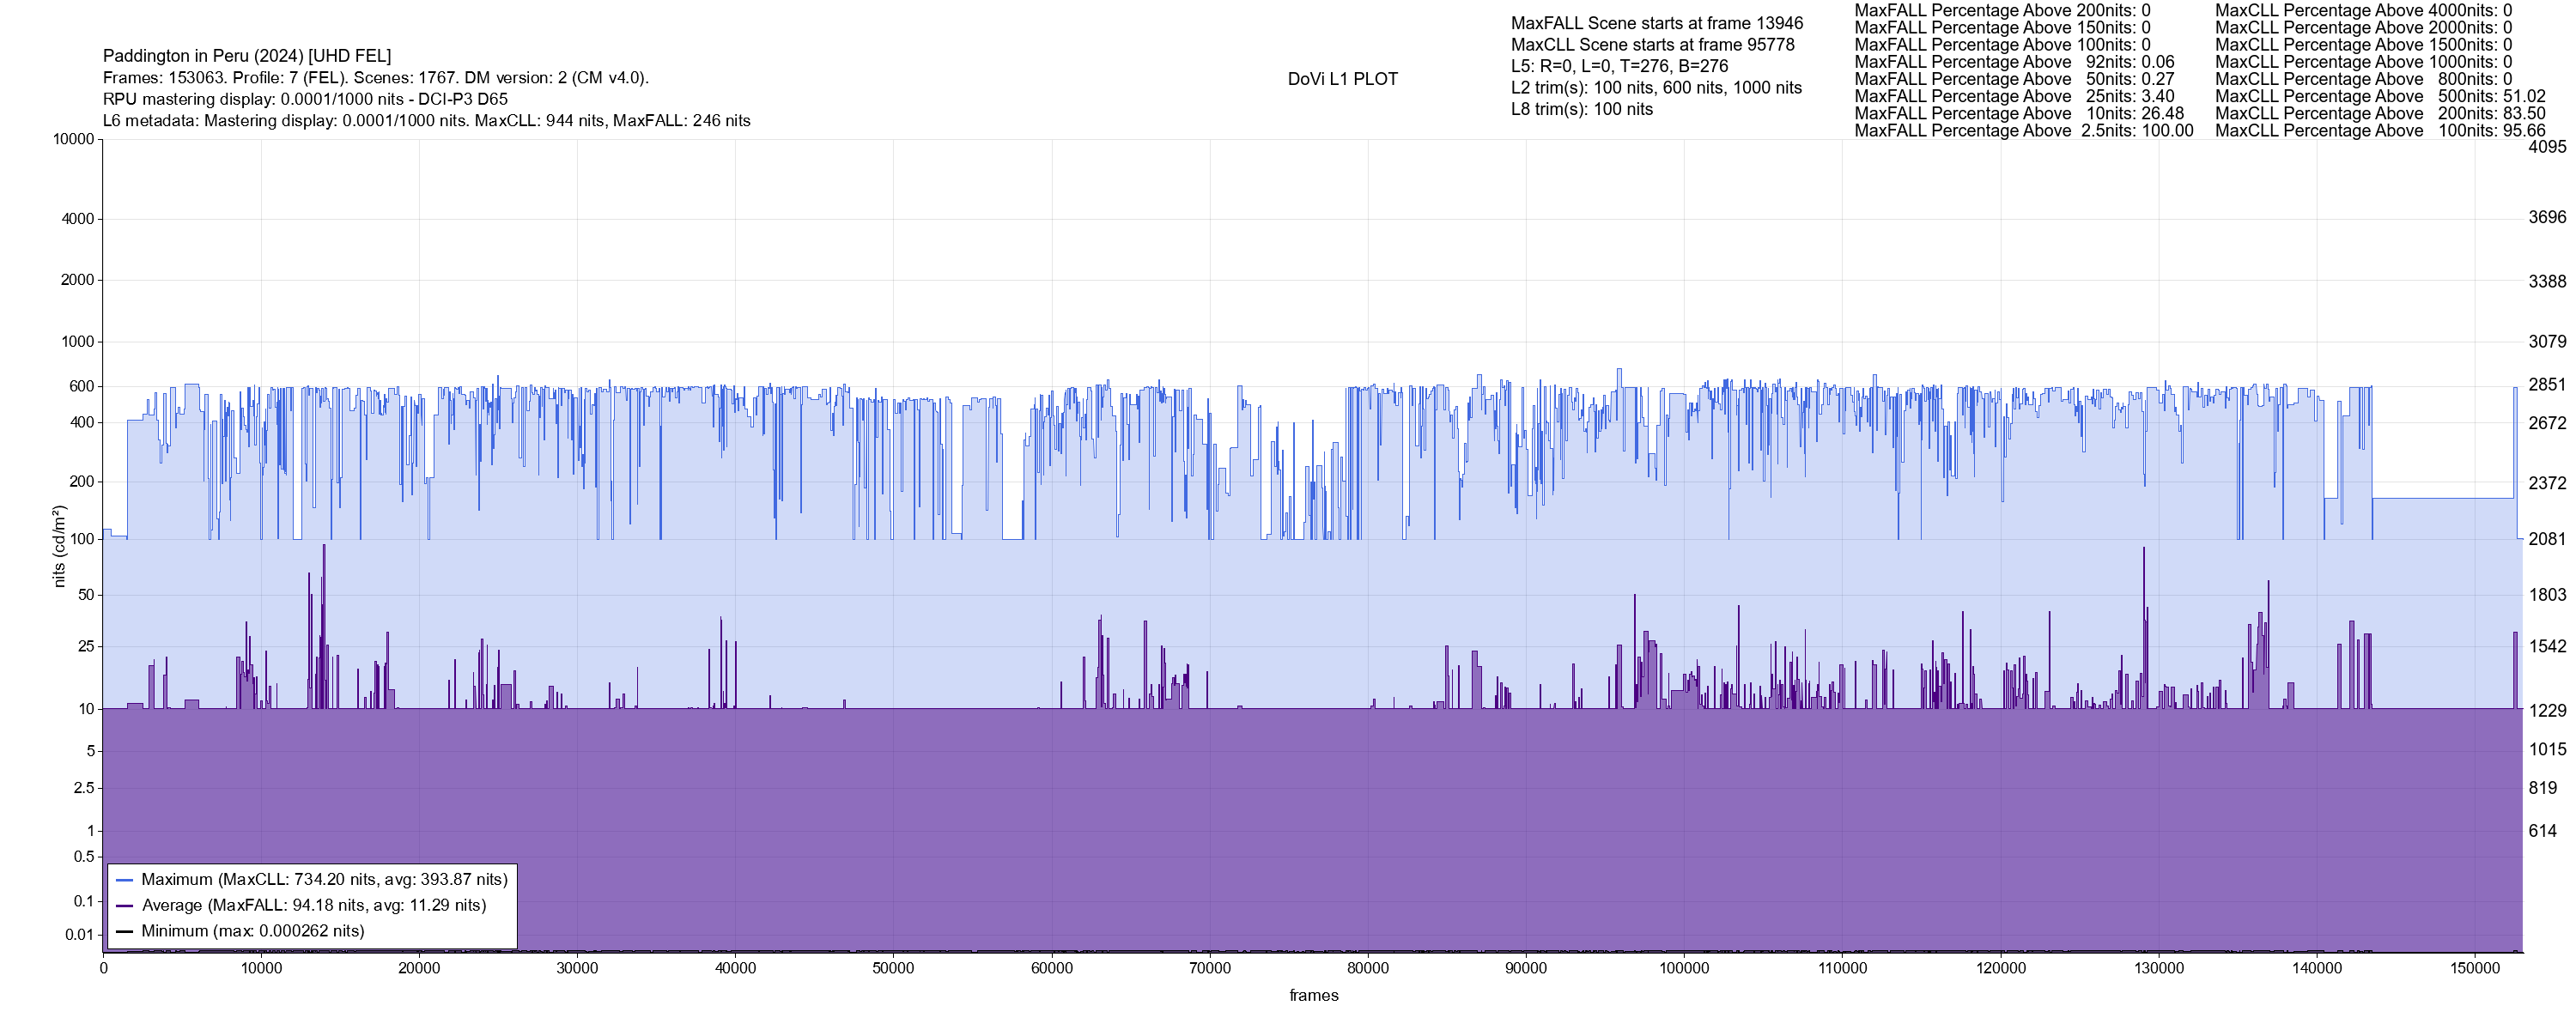This screenshot has width=2576, height=1030.
Task: Click the 10000 label on the nits axis
Action: [x=73, y=139]
